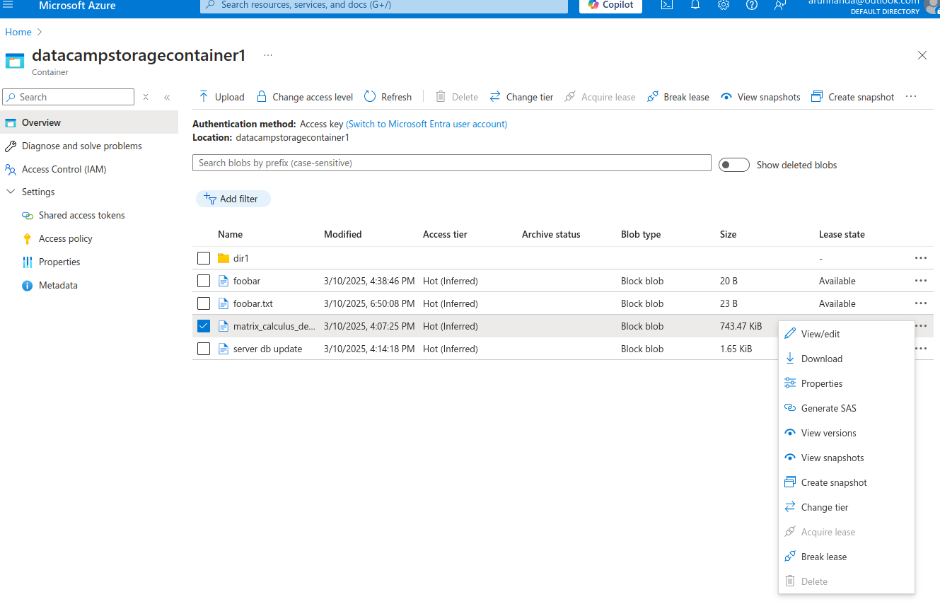Open the help question mark icon
Screen dimensions: 940x604
coord(752,5)
